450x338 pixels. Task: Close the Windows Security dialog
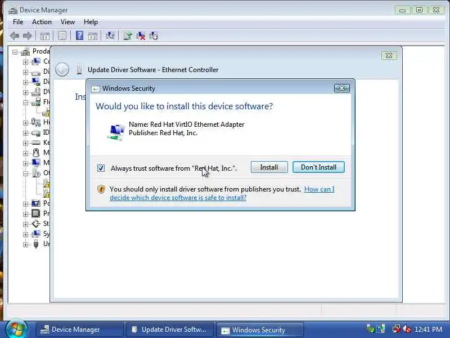pos(342,88)
